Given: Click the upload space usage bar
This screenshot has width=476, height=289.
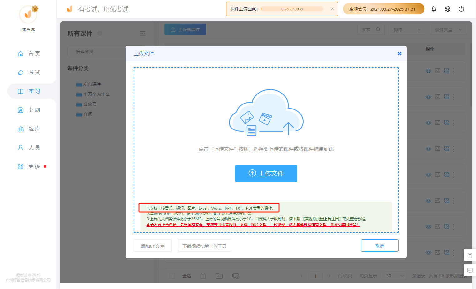Looking at the screenshot, I should point(292,9).
